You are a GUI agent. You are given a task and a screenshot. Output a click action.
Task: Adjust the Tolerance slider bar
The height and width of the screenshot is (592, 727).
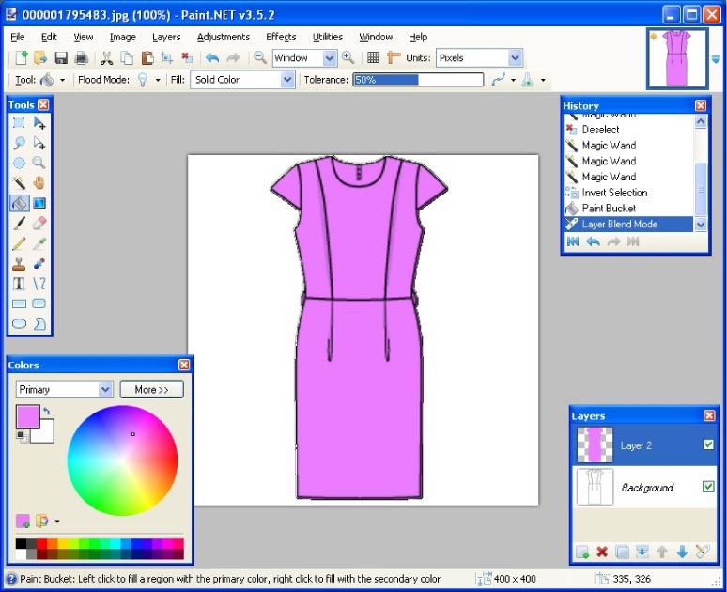[418, 80]
